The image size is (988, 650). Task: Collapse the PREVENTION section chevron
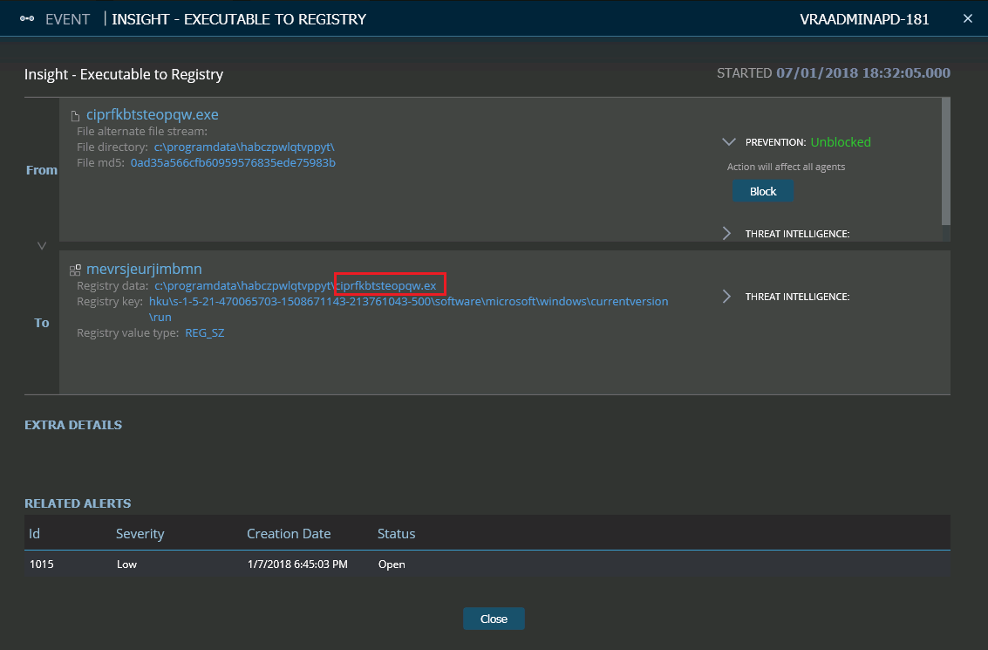coord(729,141)
